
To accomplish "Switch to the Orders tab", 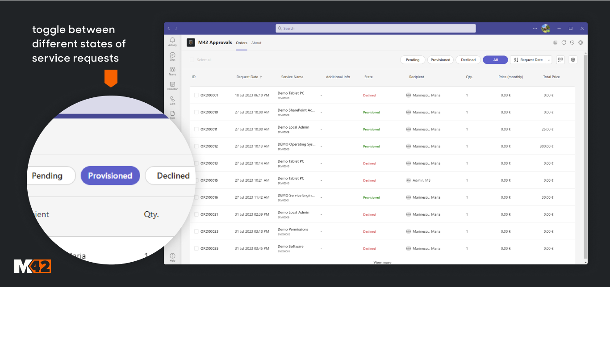I will point(242,43).
